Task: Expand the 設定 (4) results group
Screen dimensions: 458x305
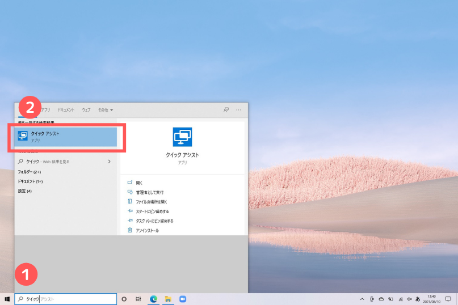Action: click(x=25, y=191)
